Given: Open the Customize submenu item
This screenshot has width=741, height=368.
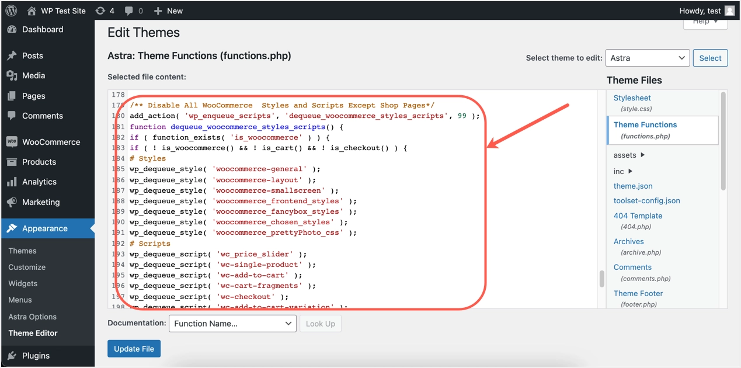Looking at the screenshot, I should tap(27, 267).
